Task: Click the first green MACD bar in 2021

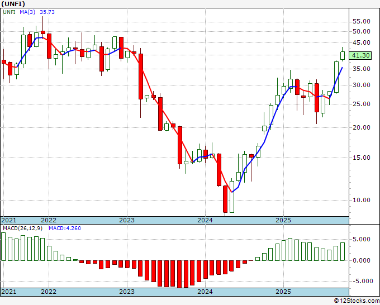Action: click(3, 246)
